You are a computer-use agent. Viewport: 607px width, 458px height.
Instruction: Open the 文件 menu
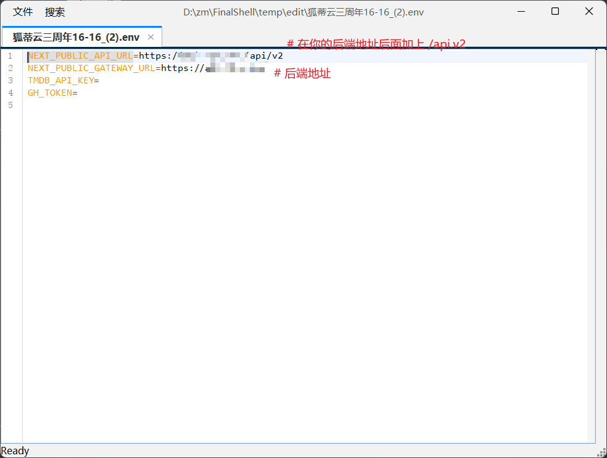(23, 12)
